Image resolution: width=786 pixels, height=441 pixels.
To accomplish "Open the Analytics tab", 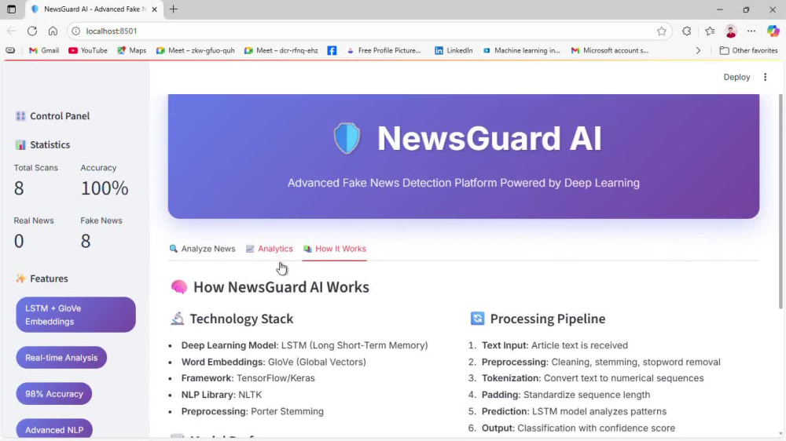I will (269, 249).
